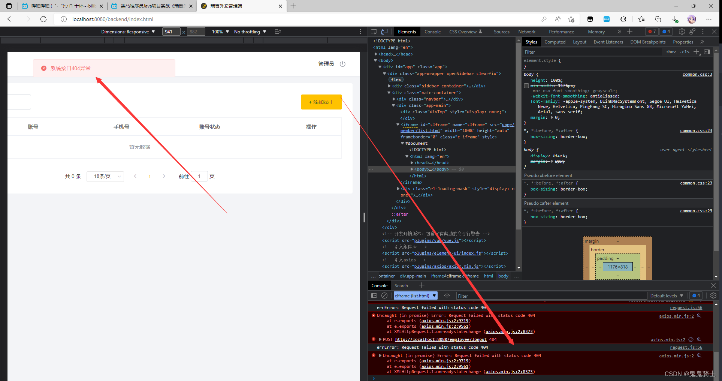Toggle the .cls class editor
The width and height of the screenshot is (722, 381).
685,52
